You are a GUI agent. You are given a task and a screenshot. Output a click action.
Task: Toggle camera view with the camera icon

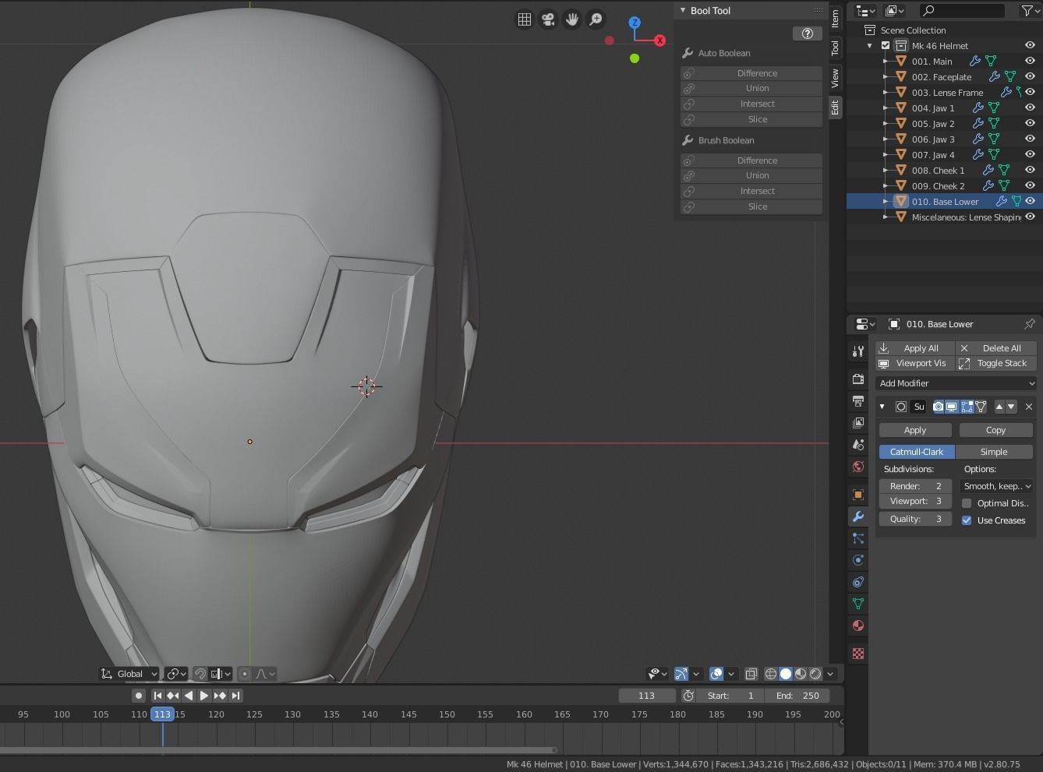[548, 19]
